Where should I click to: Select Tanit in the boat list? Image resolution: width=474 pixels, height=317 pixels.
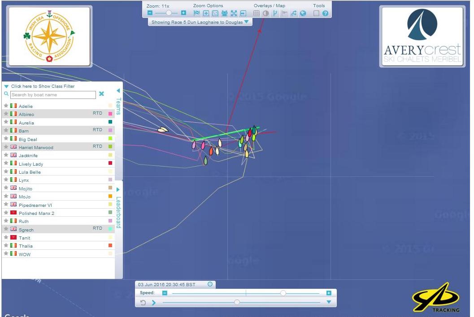58,238
